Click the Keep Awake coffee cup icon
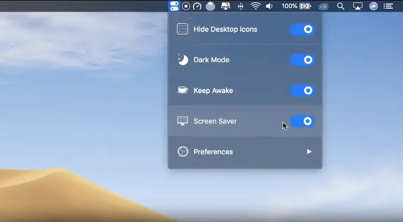Image resolution: width=403 pixels, height=222 pixels. 182,90
